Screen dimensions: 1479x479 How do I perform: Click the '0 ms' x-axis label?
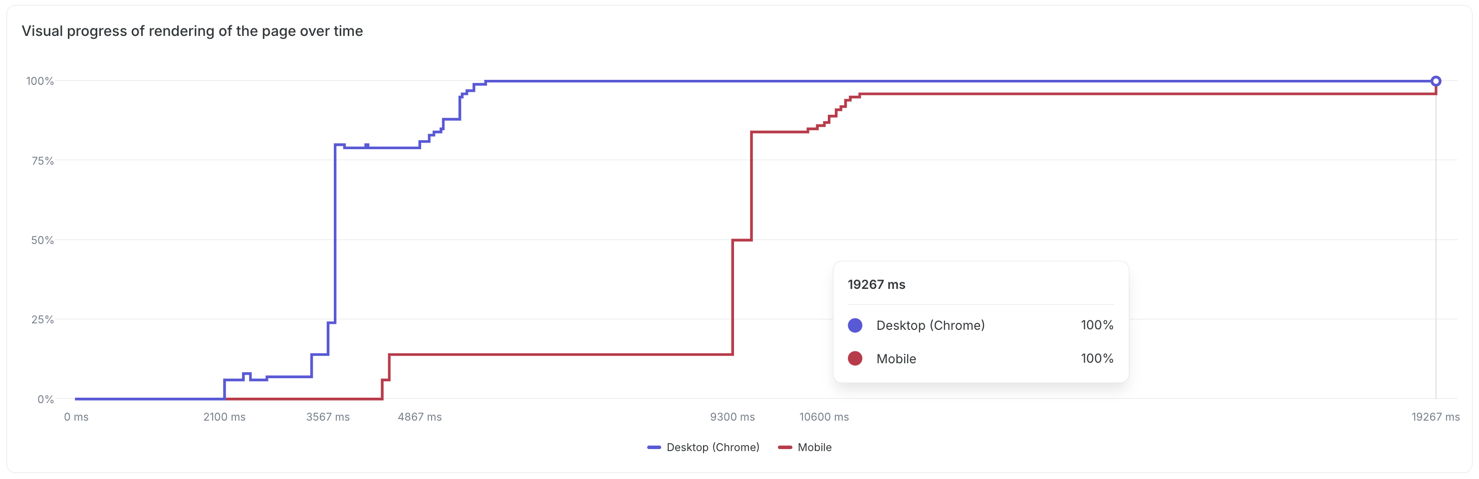[76, 417]
